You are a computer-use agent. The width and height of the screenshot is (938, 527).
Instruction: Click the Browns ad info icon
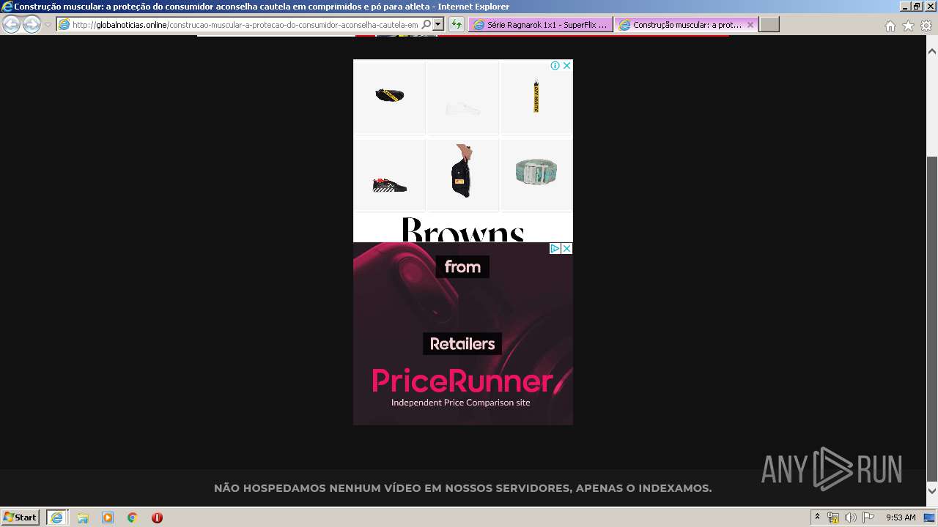(555, 65)
